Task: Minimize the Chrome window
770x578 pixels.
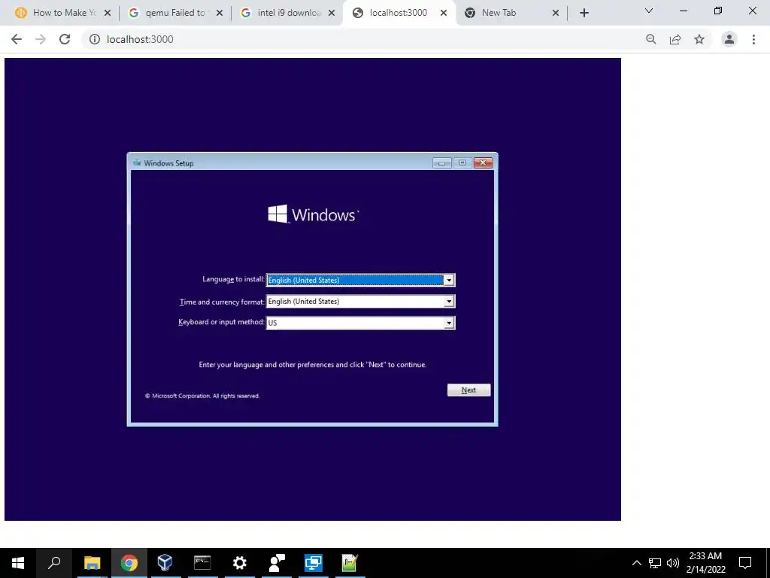Action: [683, 11]
